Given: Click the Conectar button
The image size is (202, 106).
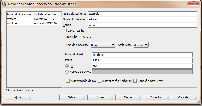Looking at the screenshot, I should [x=156, y=97].
